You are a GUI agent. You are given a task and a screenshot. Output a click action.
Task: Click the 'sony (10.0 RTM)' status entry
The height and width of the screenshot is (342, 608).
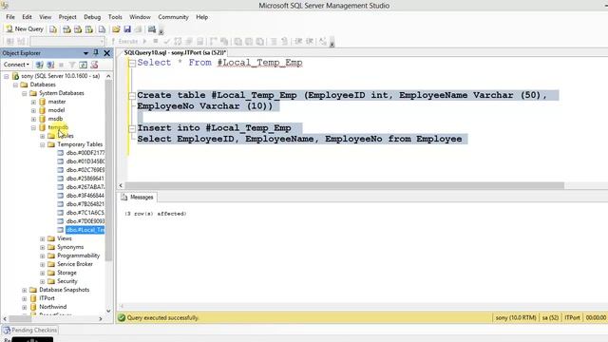tap(516, 318)
